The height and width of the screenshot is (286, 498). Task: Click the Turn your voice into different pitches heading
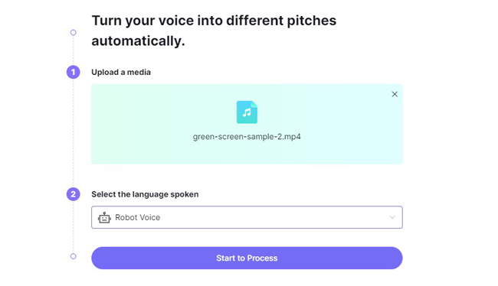pyautogui.click(x=214, y=21)
